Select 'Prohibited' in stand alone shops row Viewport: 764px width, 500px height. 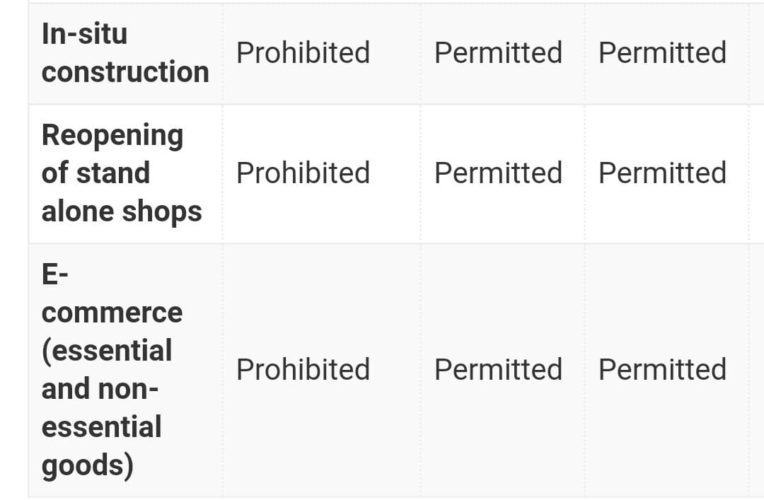[x=303, y=173]
